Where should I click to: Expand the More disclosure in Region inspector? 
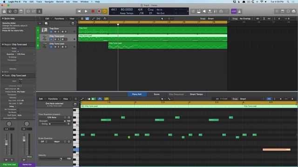(x=3, y=72)
